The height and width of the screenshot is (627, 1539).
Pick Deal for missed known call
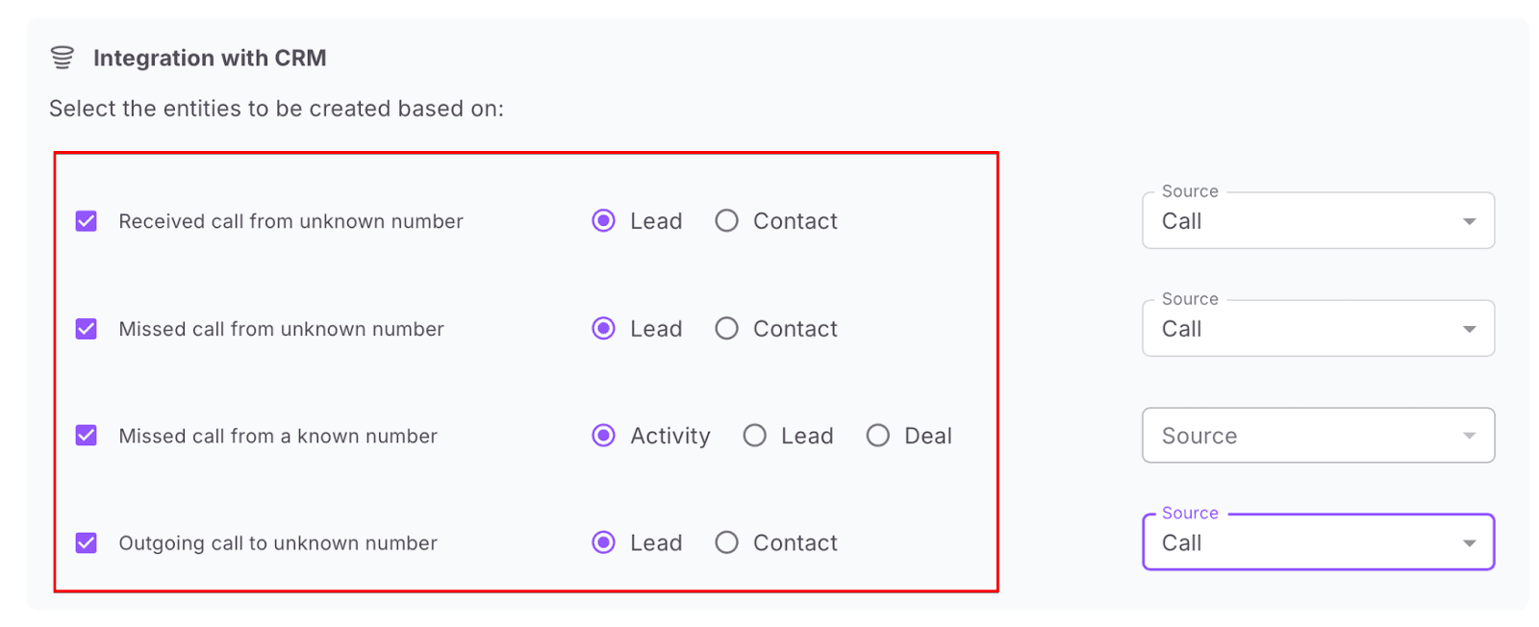(x=878, y=436)
